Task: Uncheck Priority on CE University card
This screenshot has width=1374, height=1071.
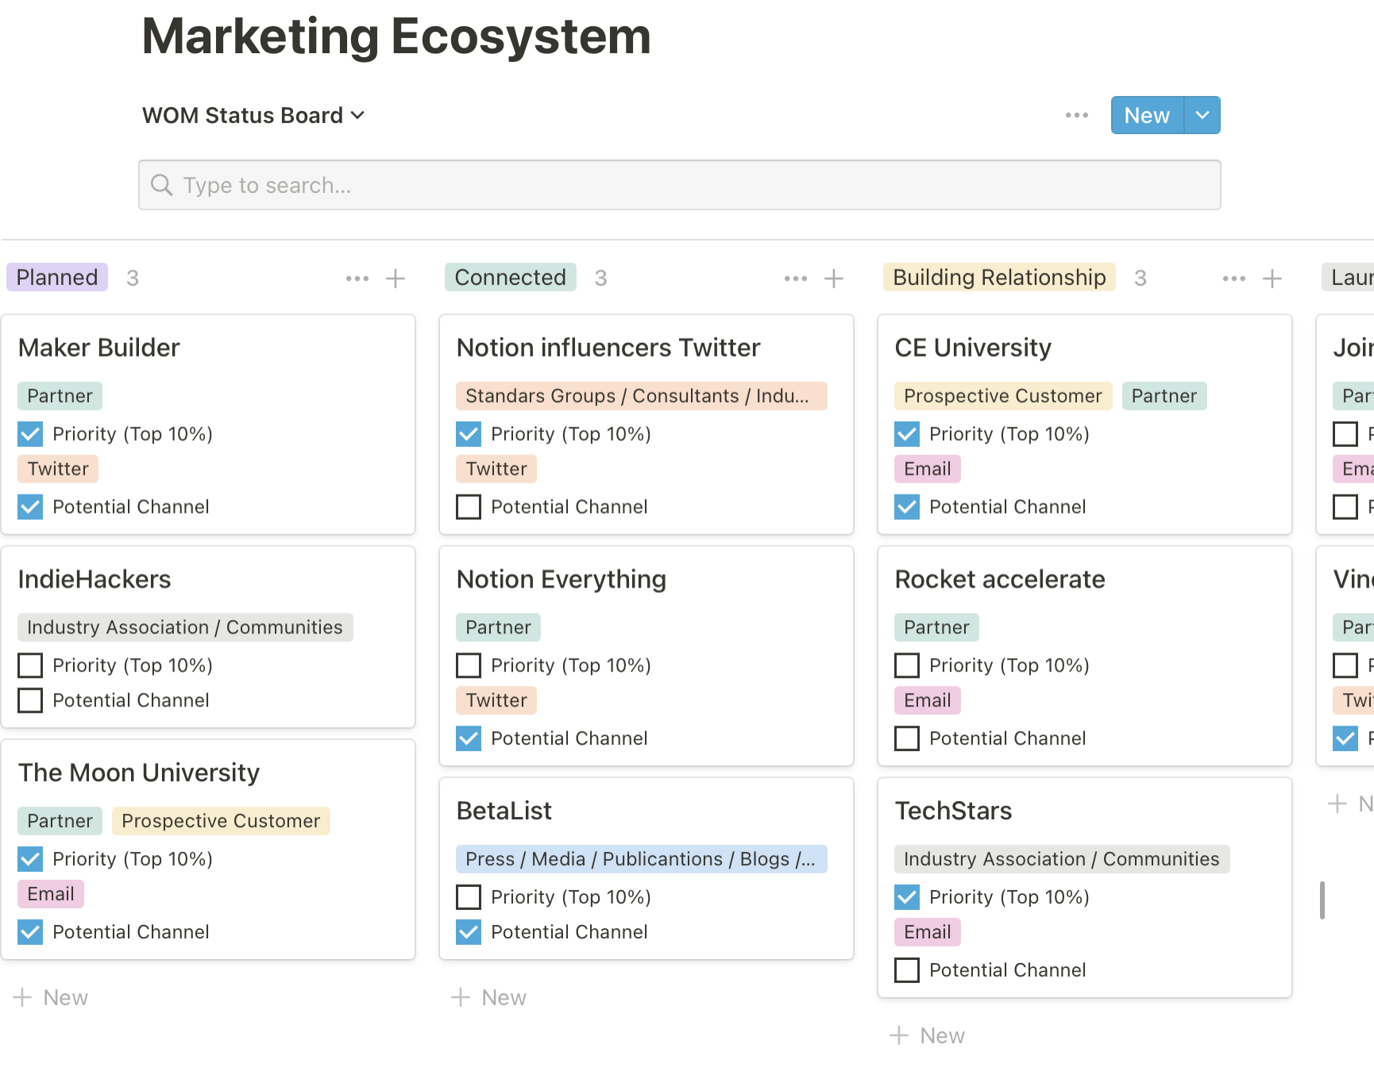Action: 907,433
